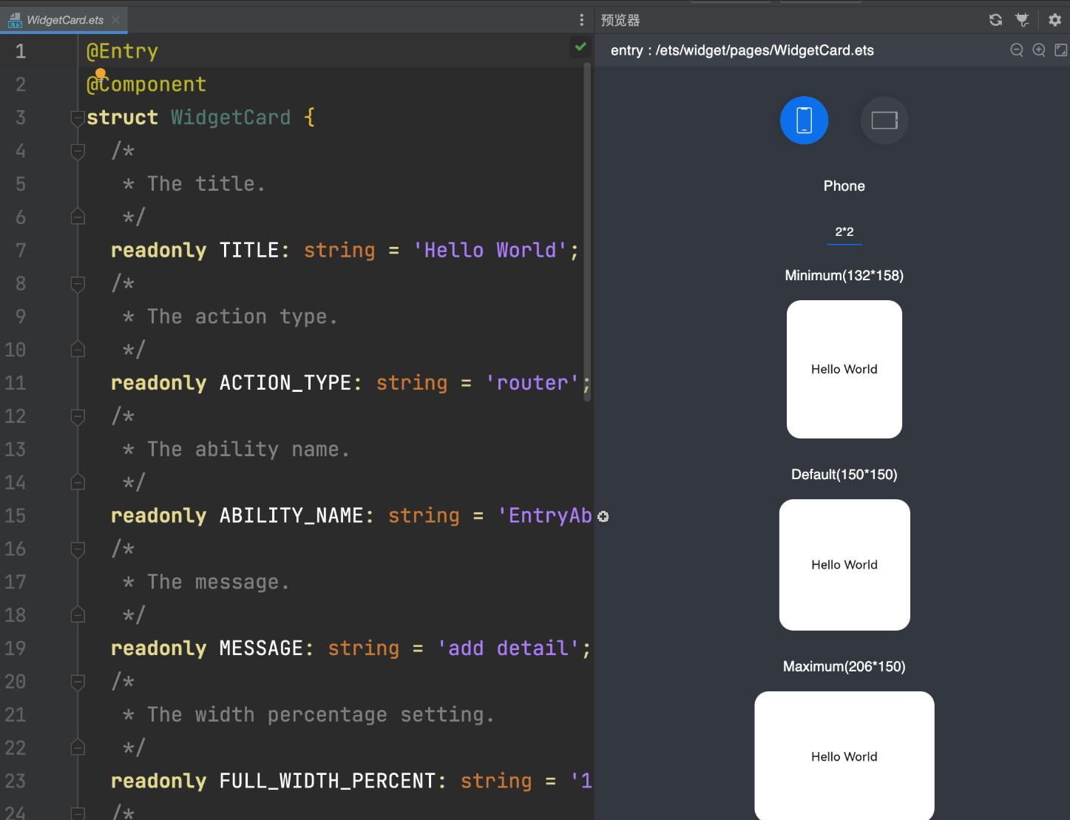Click the Maximum(206*150) label
Image resolution: width=1070 pixels, height=820 pixels.
click(x=844, y=667)
